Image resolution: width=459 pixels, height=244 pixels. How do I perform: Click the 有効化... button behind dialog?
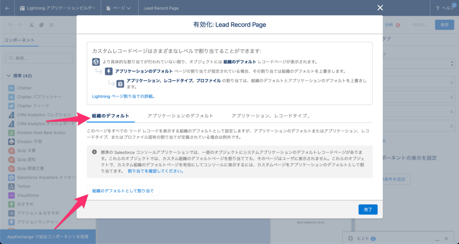420,25
